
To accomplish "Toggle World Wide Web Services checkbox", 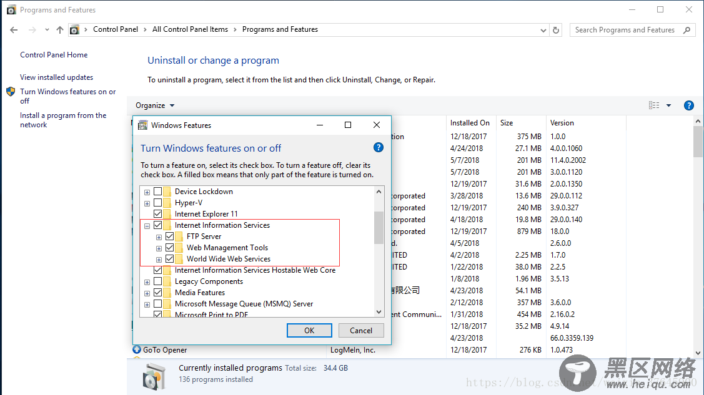I will [x=169, y=259].
